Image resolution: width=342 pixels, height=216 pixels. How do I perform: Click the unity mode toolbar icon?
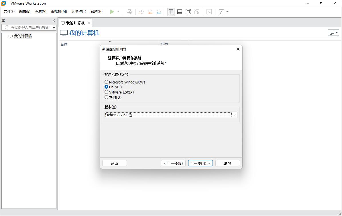197,12
